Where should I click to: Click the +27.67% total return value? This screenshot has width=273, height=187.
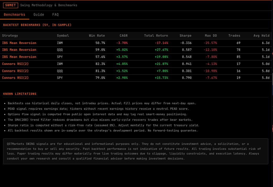(x=161, y=50)
